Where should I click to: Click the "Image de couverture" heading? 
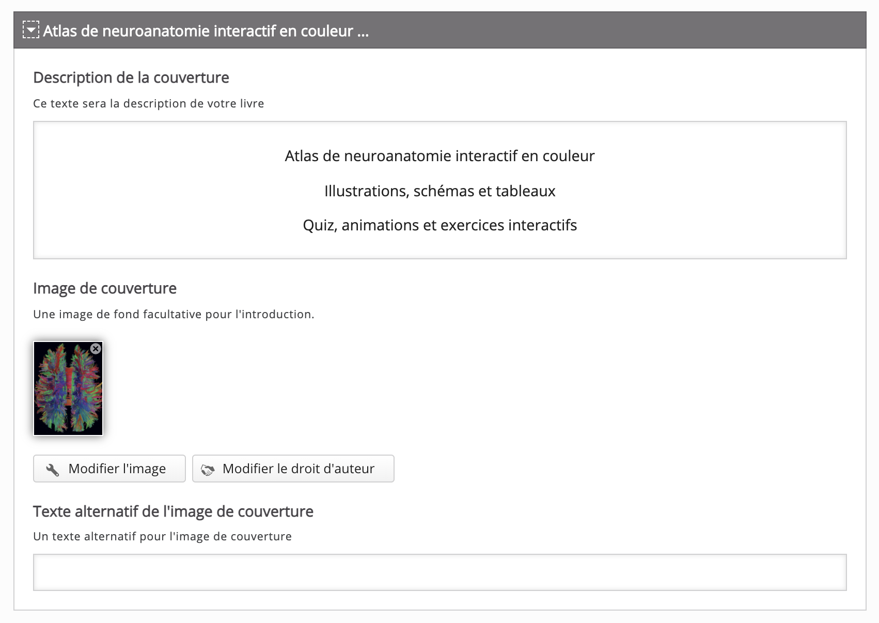[x=105, y=288]
